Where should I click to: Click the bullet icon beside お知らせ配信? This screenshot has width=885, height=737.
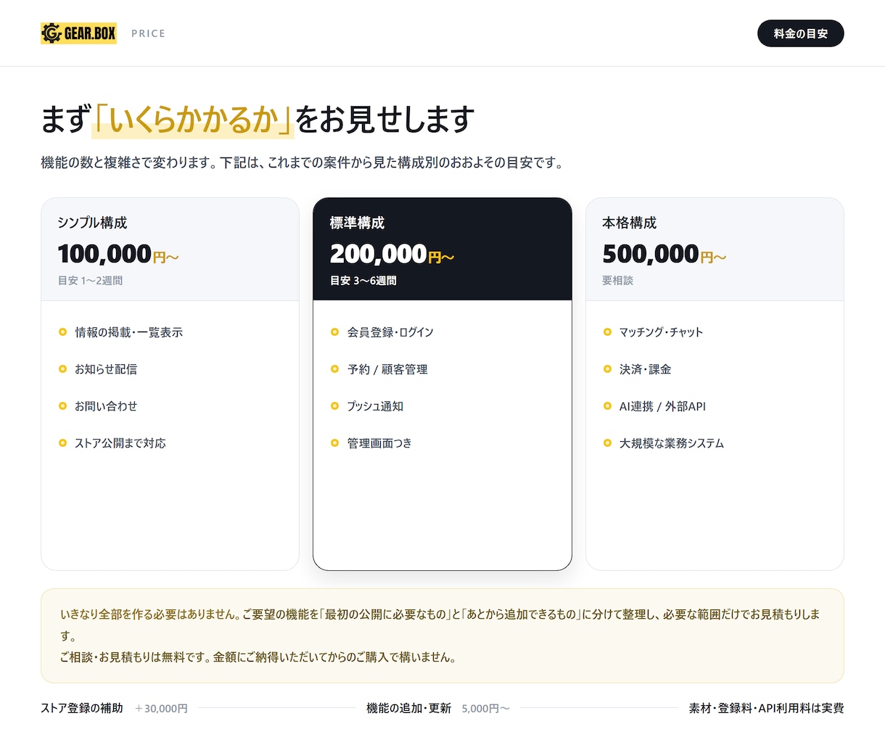click(62, 369)
